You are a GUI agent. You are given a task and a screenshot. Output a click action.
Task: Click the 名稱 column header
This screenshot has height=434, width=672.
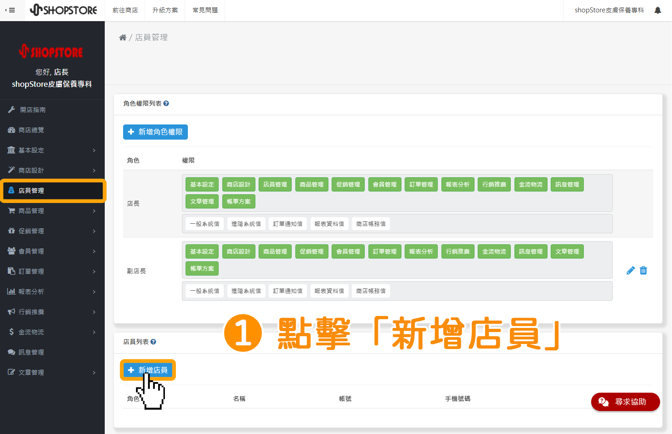[239, 399]
